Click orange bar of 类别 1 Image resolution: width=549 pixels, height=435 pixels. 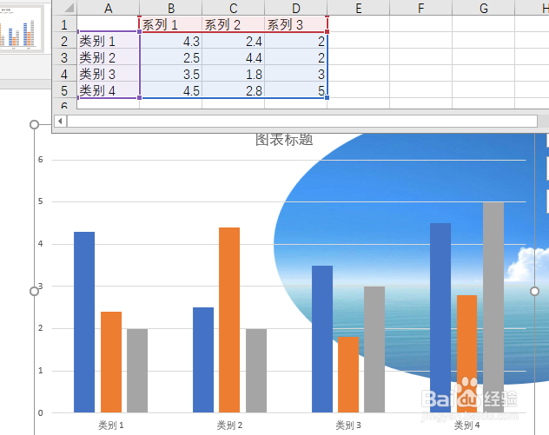point(111,362)
